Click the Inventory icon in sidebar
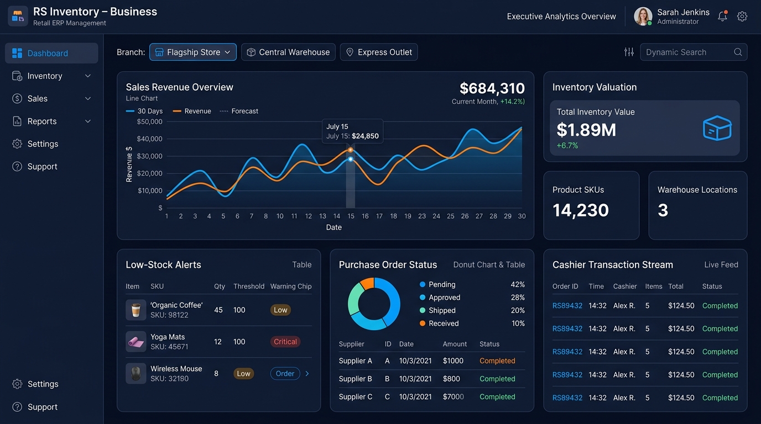 point(17,76)
